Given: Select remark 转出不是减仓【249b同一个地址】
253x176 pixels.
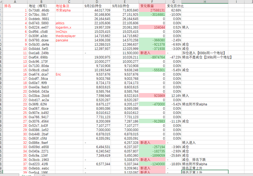Looking at the screenshot, I should tap(207, 57).
